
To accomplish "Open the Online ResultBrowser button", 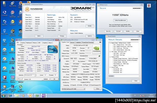I will pyautogui.click(x=120, y=20).
